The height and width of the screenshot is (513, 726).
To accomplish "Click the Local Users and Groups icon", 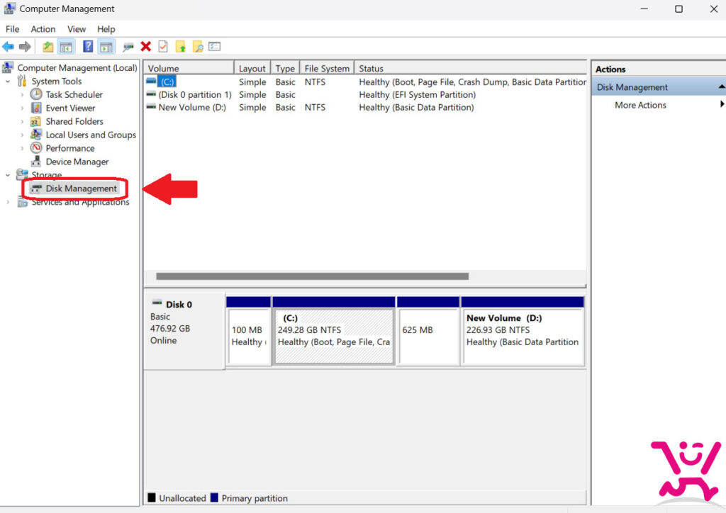I will 36,135.
